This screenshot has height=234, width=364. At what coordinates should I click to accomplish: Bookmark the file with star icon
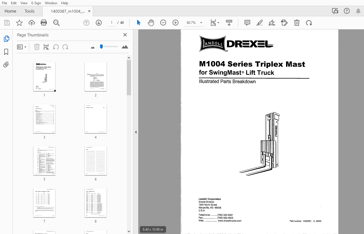19,23
